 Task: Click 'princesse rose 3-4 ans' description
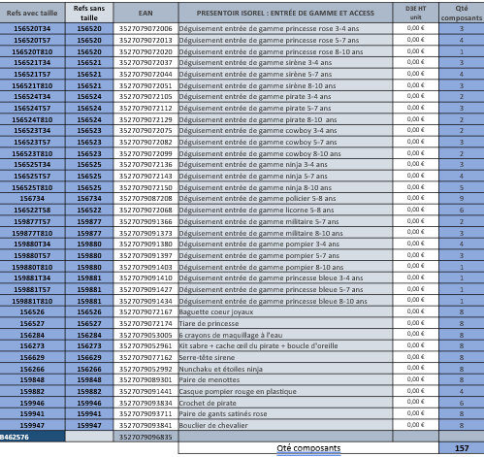click(285, 28)
